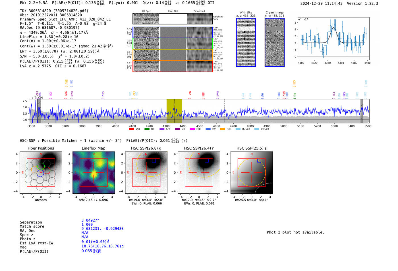Select the blue-outlined fiber 2D spectrum row
The height and width of the screenshot is (271, 398).
(173, 32)
